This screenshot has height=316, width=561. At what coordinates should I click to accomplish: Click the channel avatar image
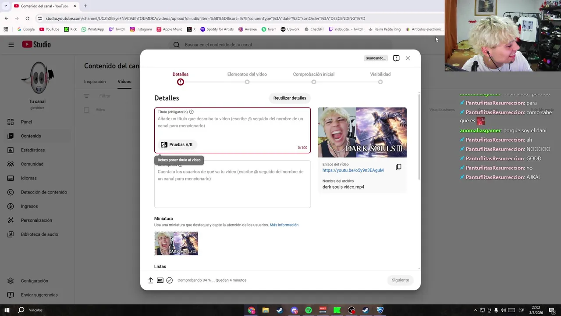pos(38,78)
